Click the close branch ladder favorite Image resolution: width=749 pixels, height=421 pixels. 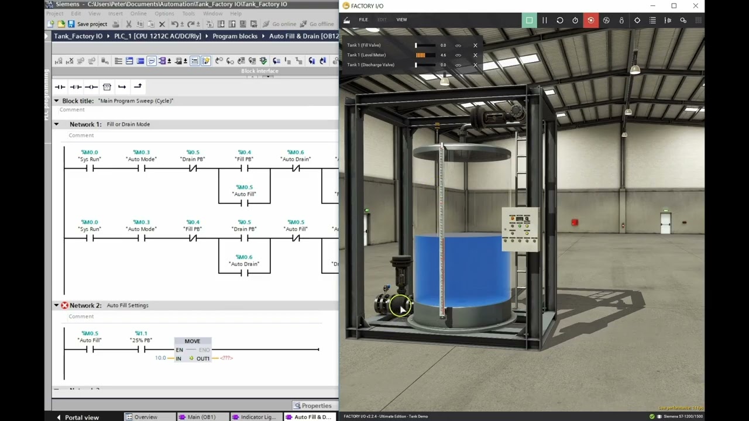(138, 87)
